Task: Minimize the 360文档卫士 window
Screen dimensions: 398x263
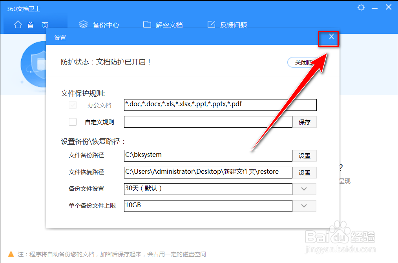Action: pyautogui.click(x=375, y=8)
